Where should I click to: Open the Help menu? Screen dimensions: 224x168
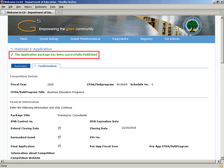point(61,7)
